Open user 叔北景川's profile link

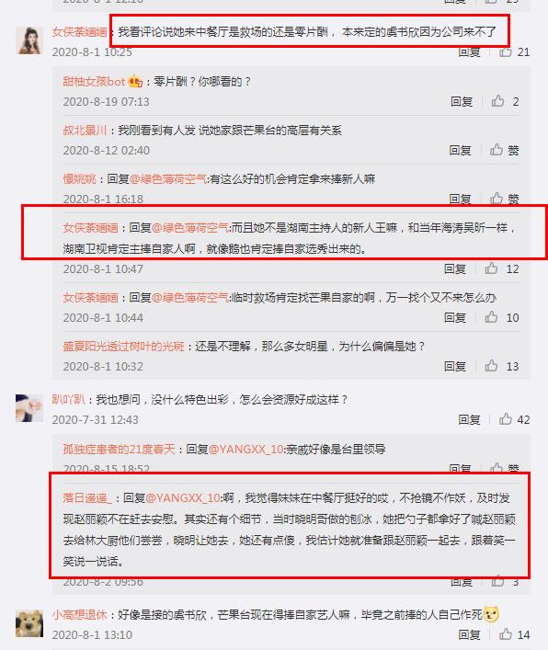pyautogui.click(x=85, y=131)
